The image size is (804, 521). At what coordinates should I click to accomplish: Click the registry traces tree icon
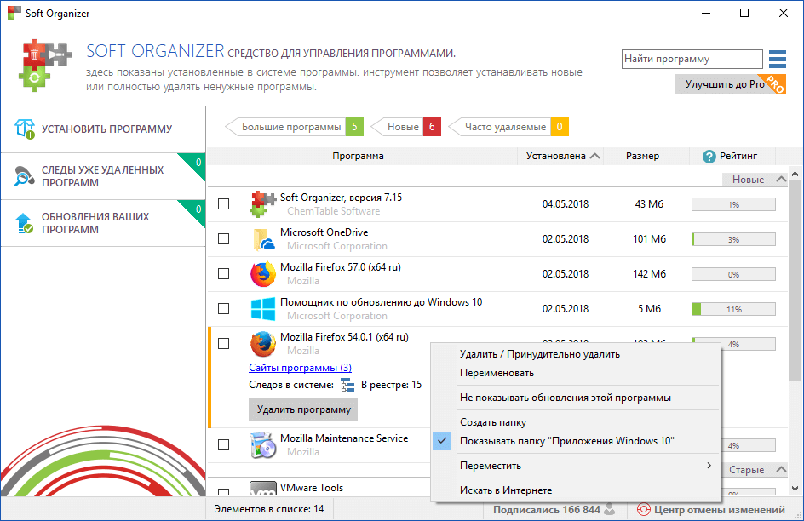[x=347, y=386]
